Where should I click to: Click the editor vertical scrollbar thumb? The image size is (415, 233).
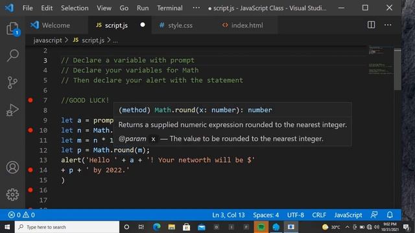click(397, 70)
